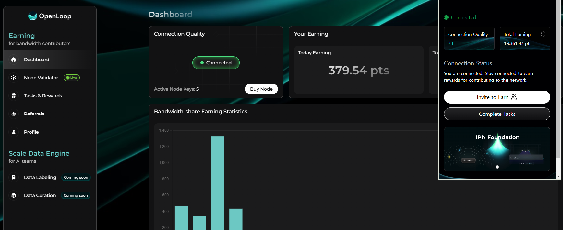
Task: Click the Connection Quality card in popup
Action: (469, 38)
